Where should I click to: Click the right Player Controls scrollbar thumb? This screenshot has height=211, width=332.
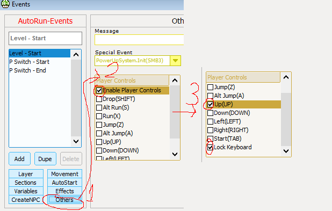click(286, 119)
